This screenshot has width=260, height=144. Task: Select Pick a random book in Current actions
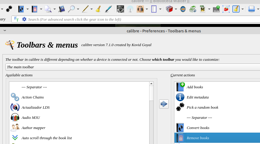(x=217, y=107)
